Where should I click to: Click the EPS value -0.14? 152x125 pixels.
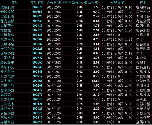[79, 21]
